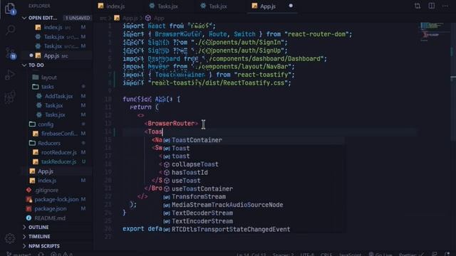Open Task.jsx in Open Editors list

click(57, 46)
